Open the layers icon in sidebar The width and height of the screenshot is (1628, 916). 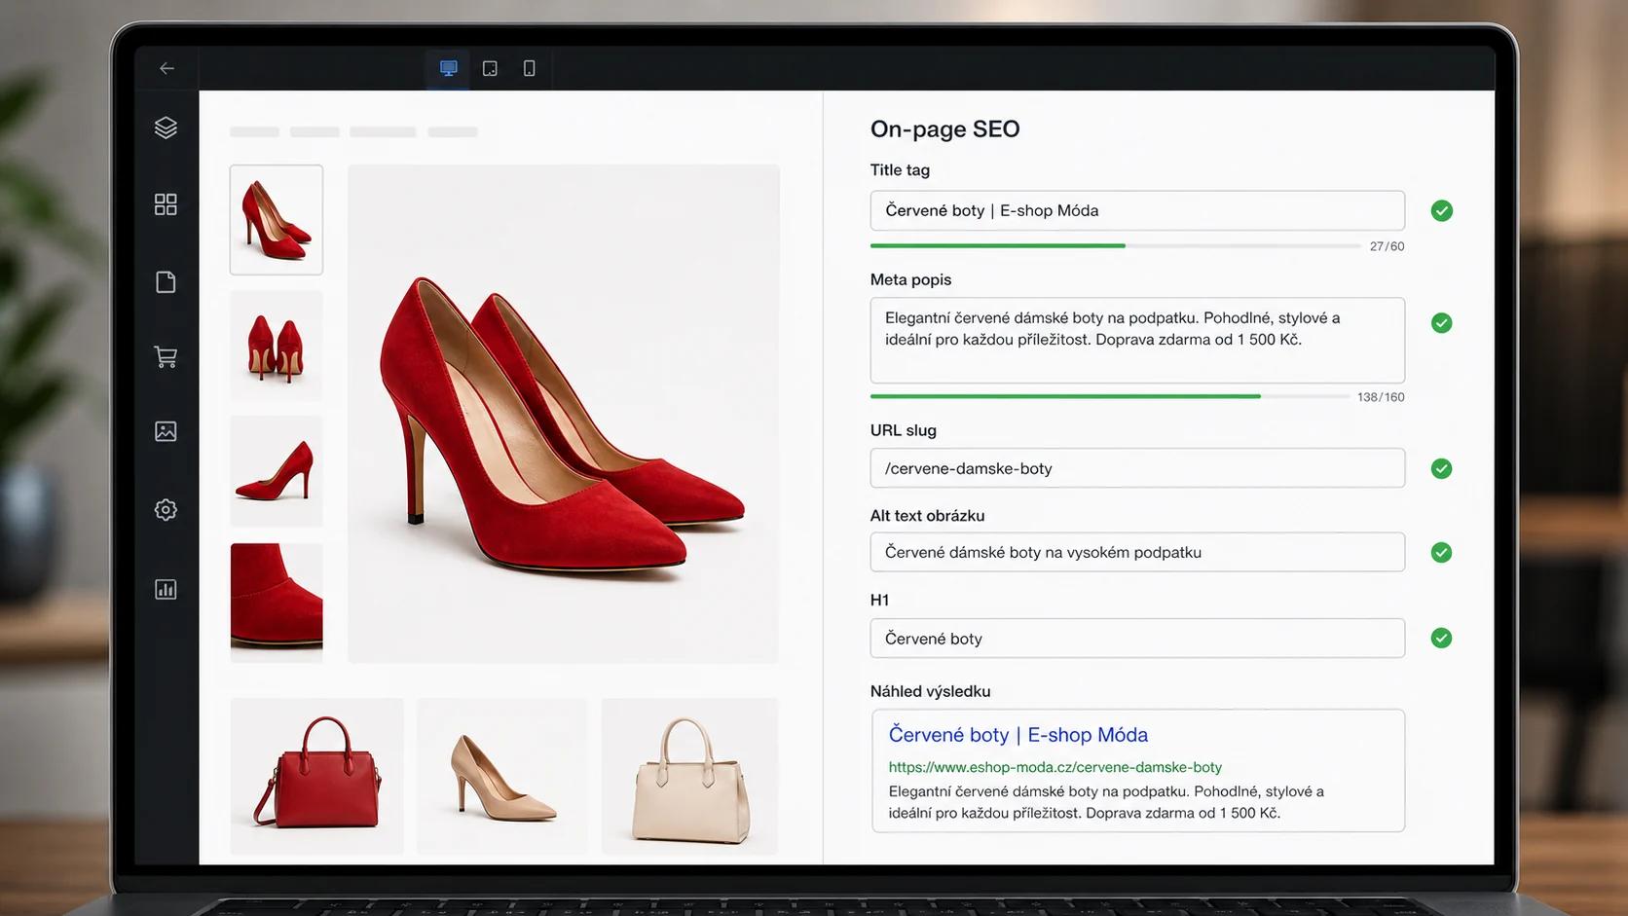[x=166, y=128]
